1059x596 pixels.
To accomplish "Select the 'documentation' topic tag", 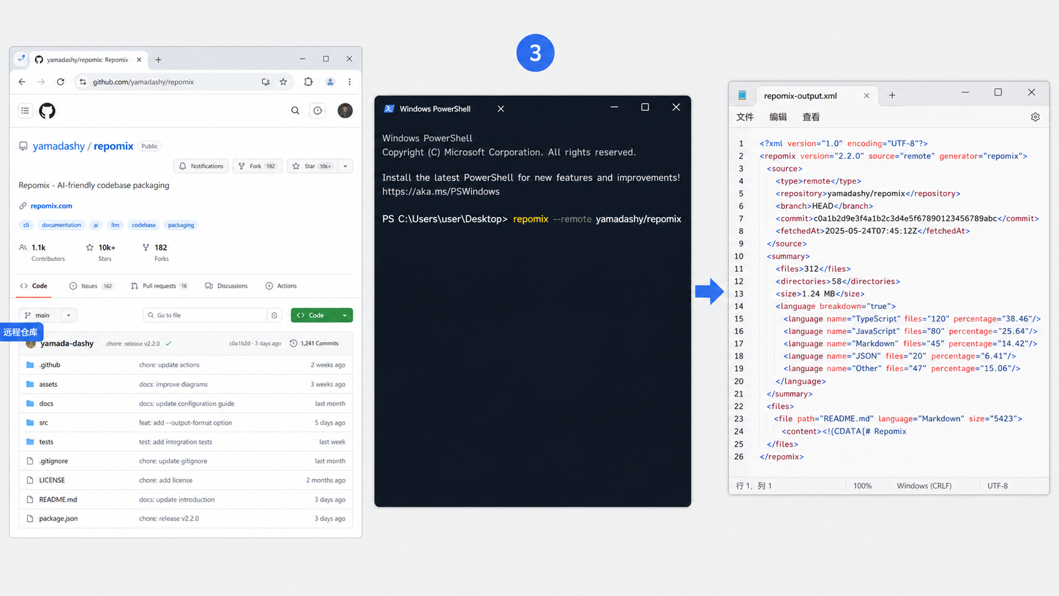I will (61, 225).
